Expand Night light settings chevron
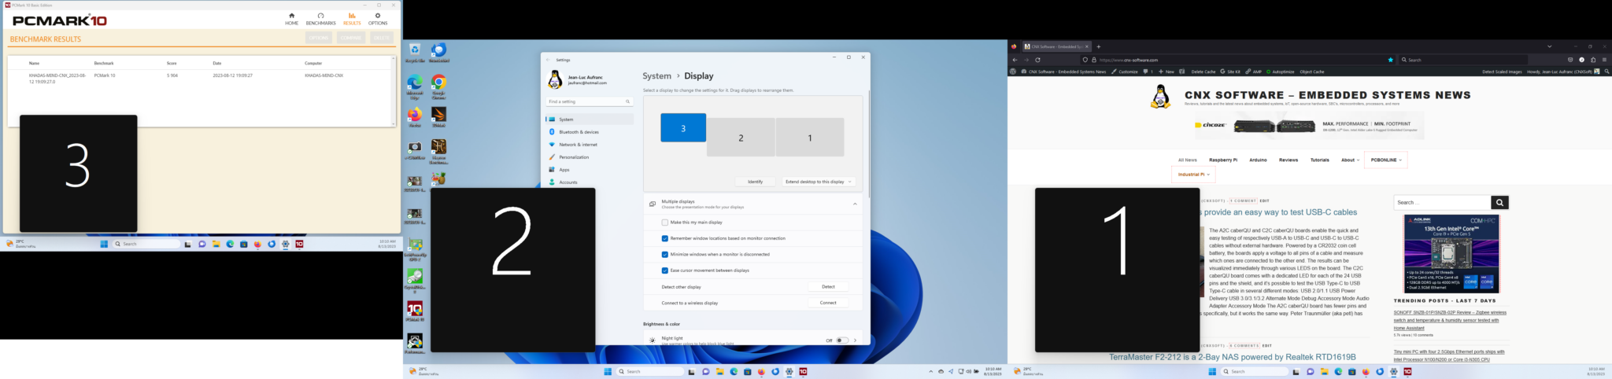The height and width of the screenshot is (379, 1612). [856, 340]
